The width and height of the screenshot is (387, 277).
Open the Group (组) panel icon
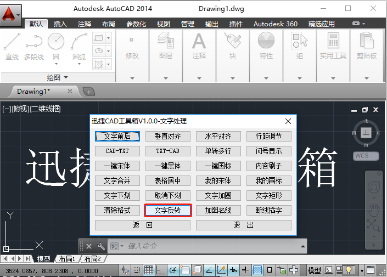(x=299, y=41)
